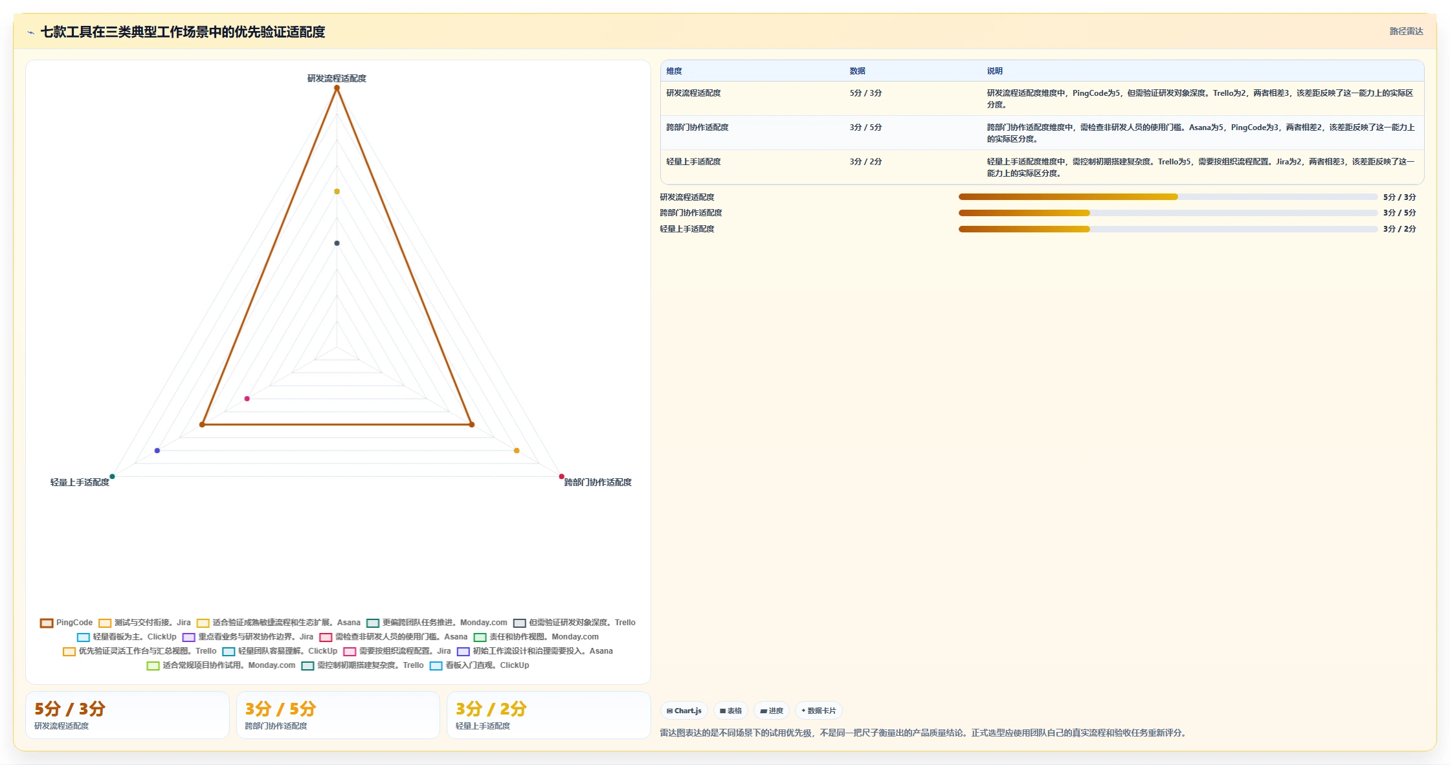Click the 数据 column header
The image size is (1450, 765).
(857, 71)
